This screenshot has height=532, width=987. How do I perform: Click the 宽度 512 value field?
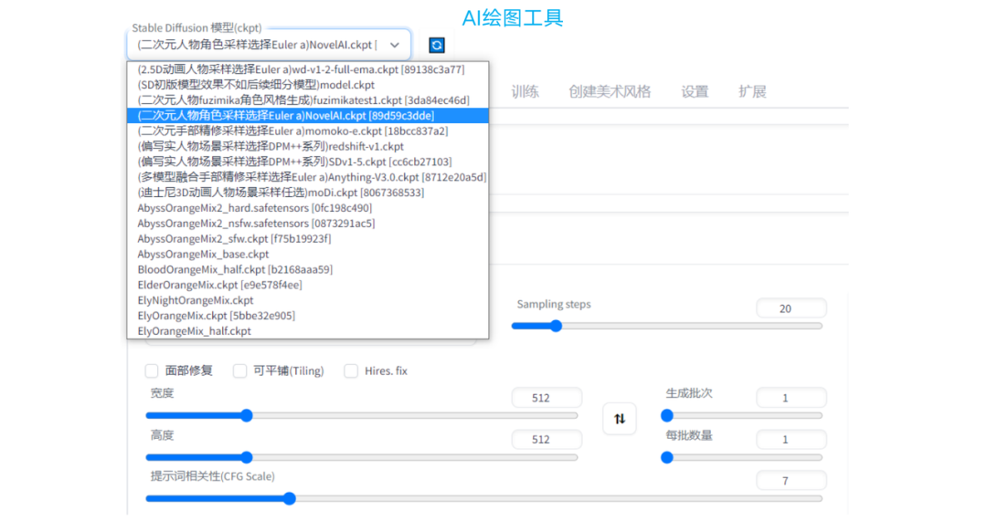tap(547, 398)
